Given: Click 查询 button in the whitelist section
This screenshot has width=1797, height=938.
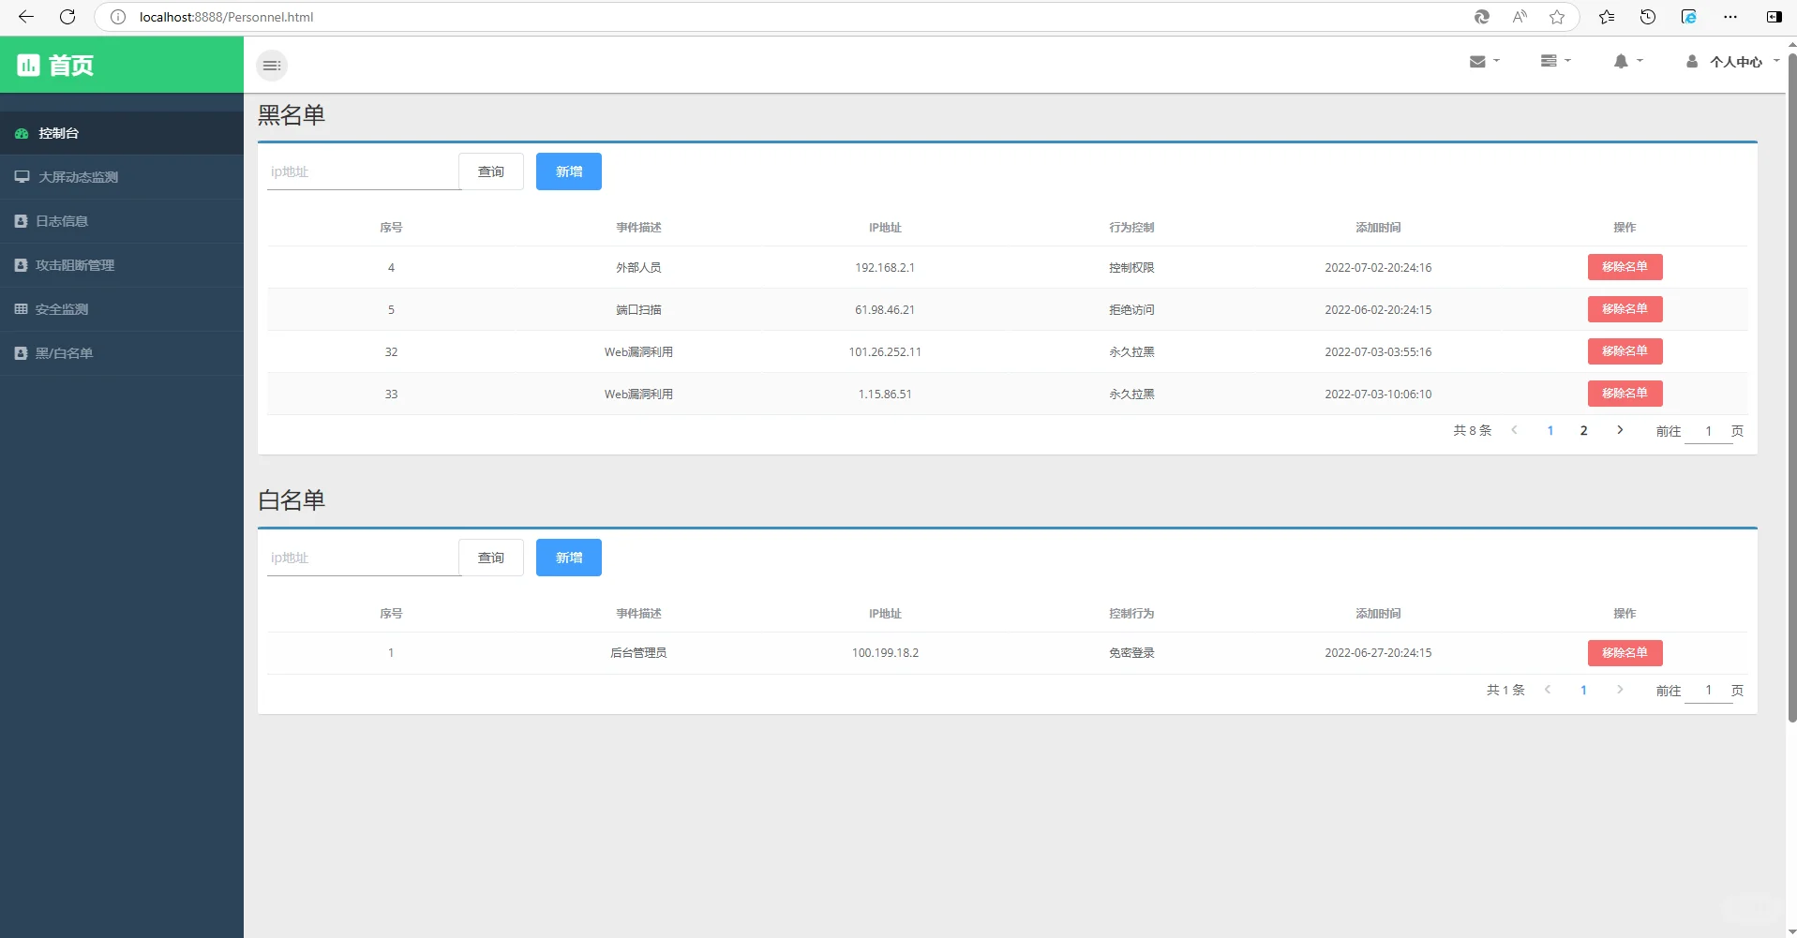Looking at the screenshot, I should click(x=491, y=558).
